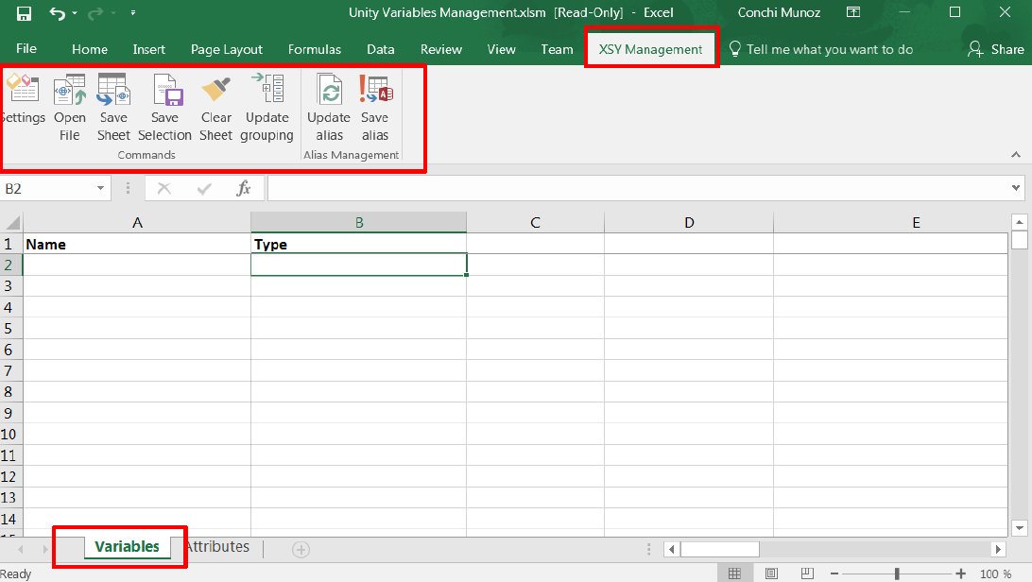The height and width of the screenshot is (582, 1032).
Task: Zoom out with the minus button
Action: tap(834, 573)
